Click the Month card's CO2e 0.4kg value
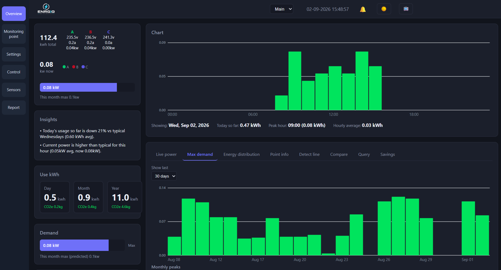Screen dimensions: 501x270 (87, 207)
